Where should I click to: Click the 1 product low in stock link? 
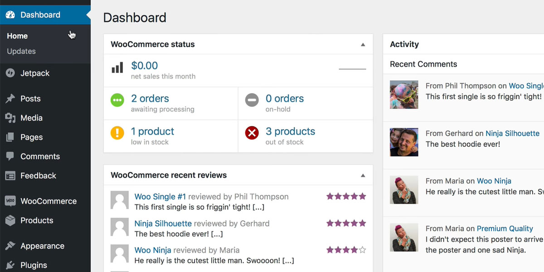[x=152, y=131]
